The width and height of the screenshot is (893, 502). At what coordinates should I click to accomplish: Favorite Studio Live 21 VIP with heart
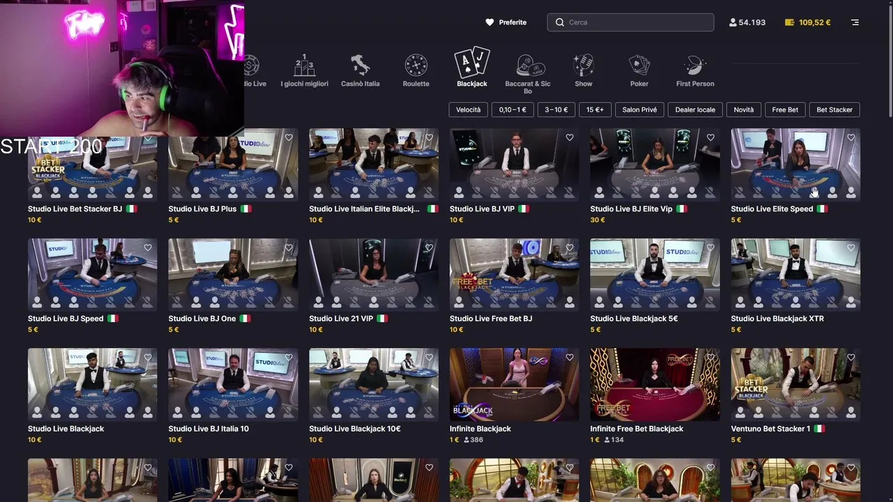[429, 248]
